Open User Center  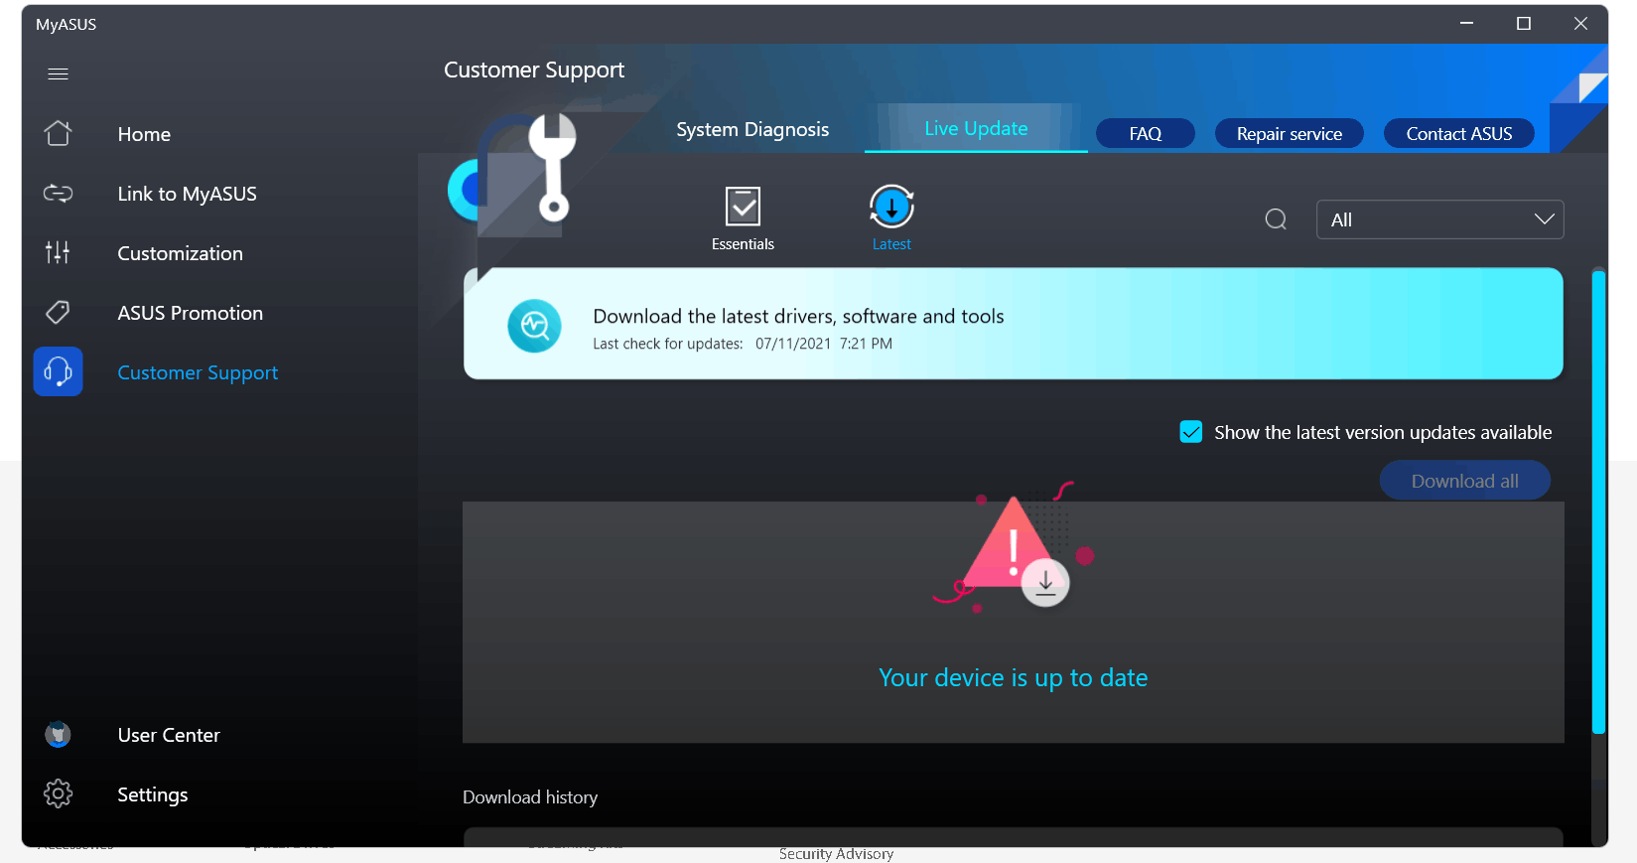pos(169,735)
